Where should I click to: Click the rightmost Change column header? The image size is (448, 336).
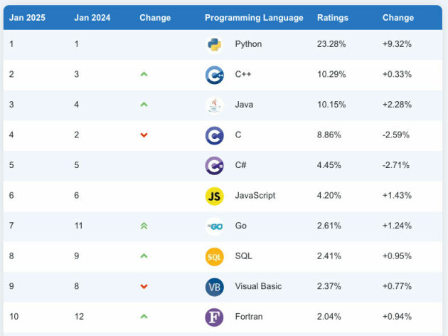[x=398, y=18]
